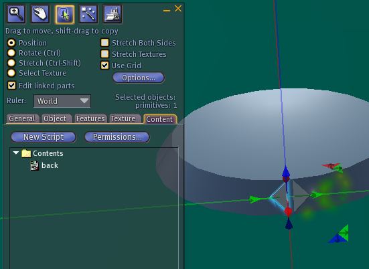Screen dimensions: 369x269
Task: Click the red axis arrow handle
Action: tap(288, 211)
